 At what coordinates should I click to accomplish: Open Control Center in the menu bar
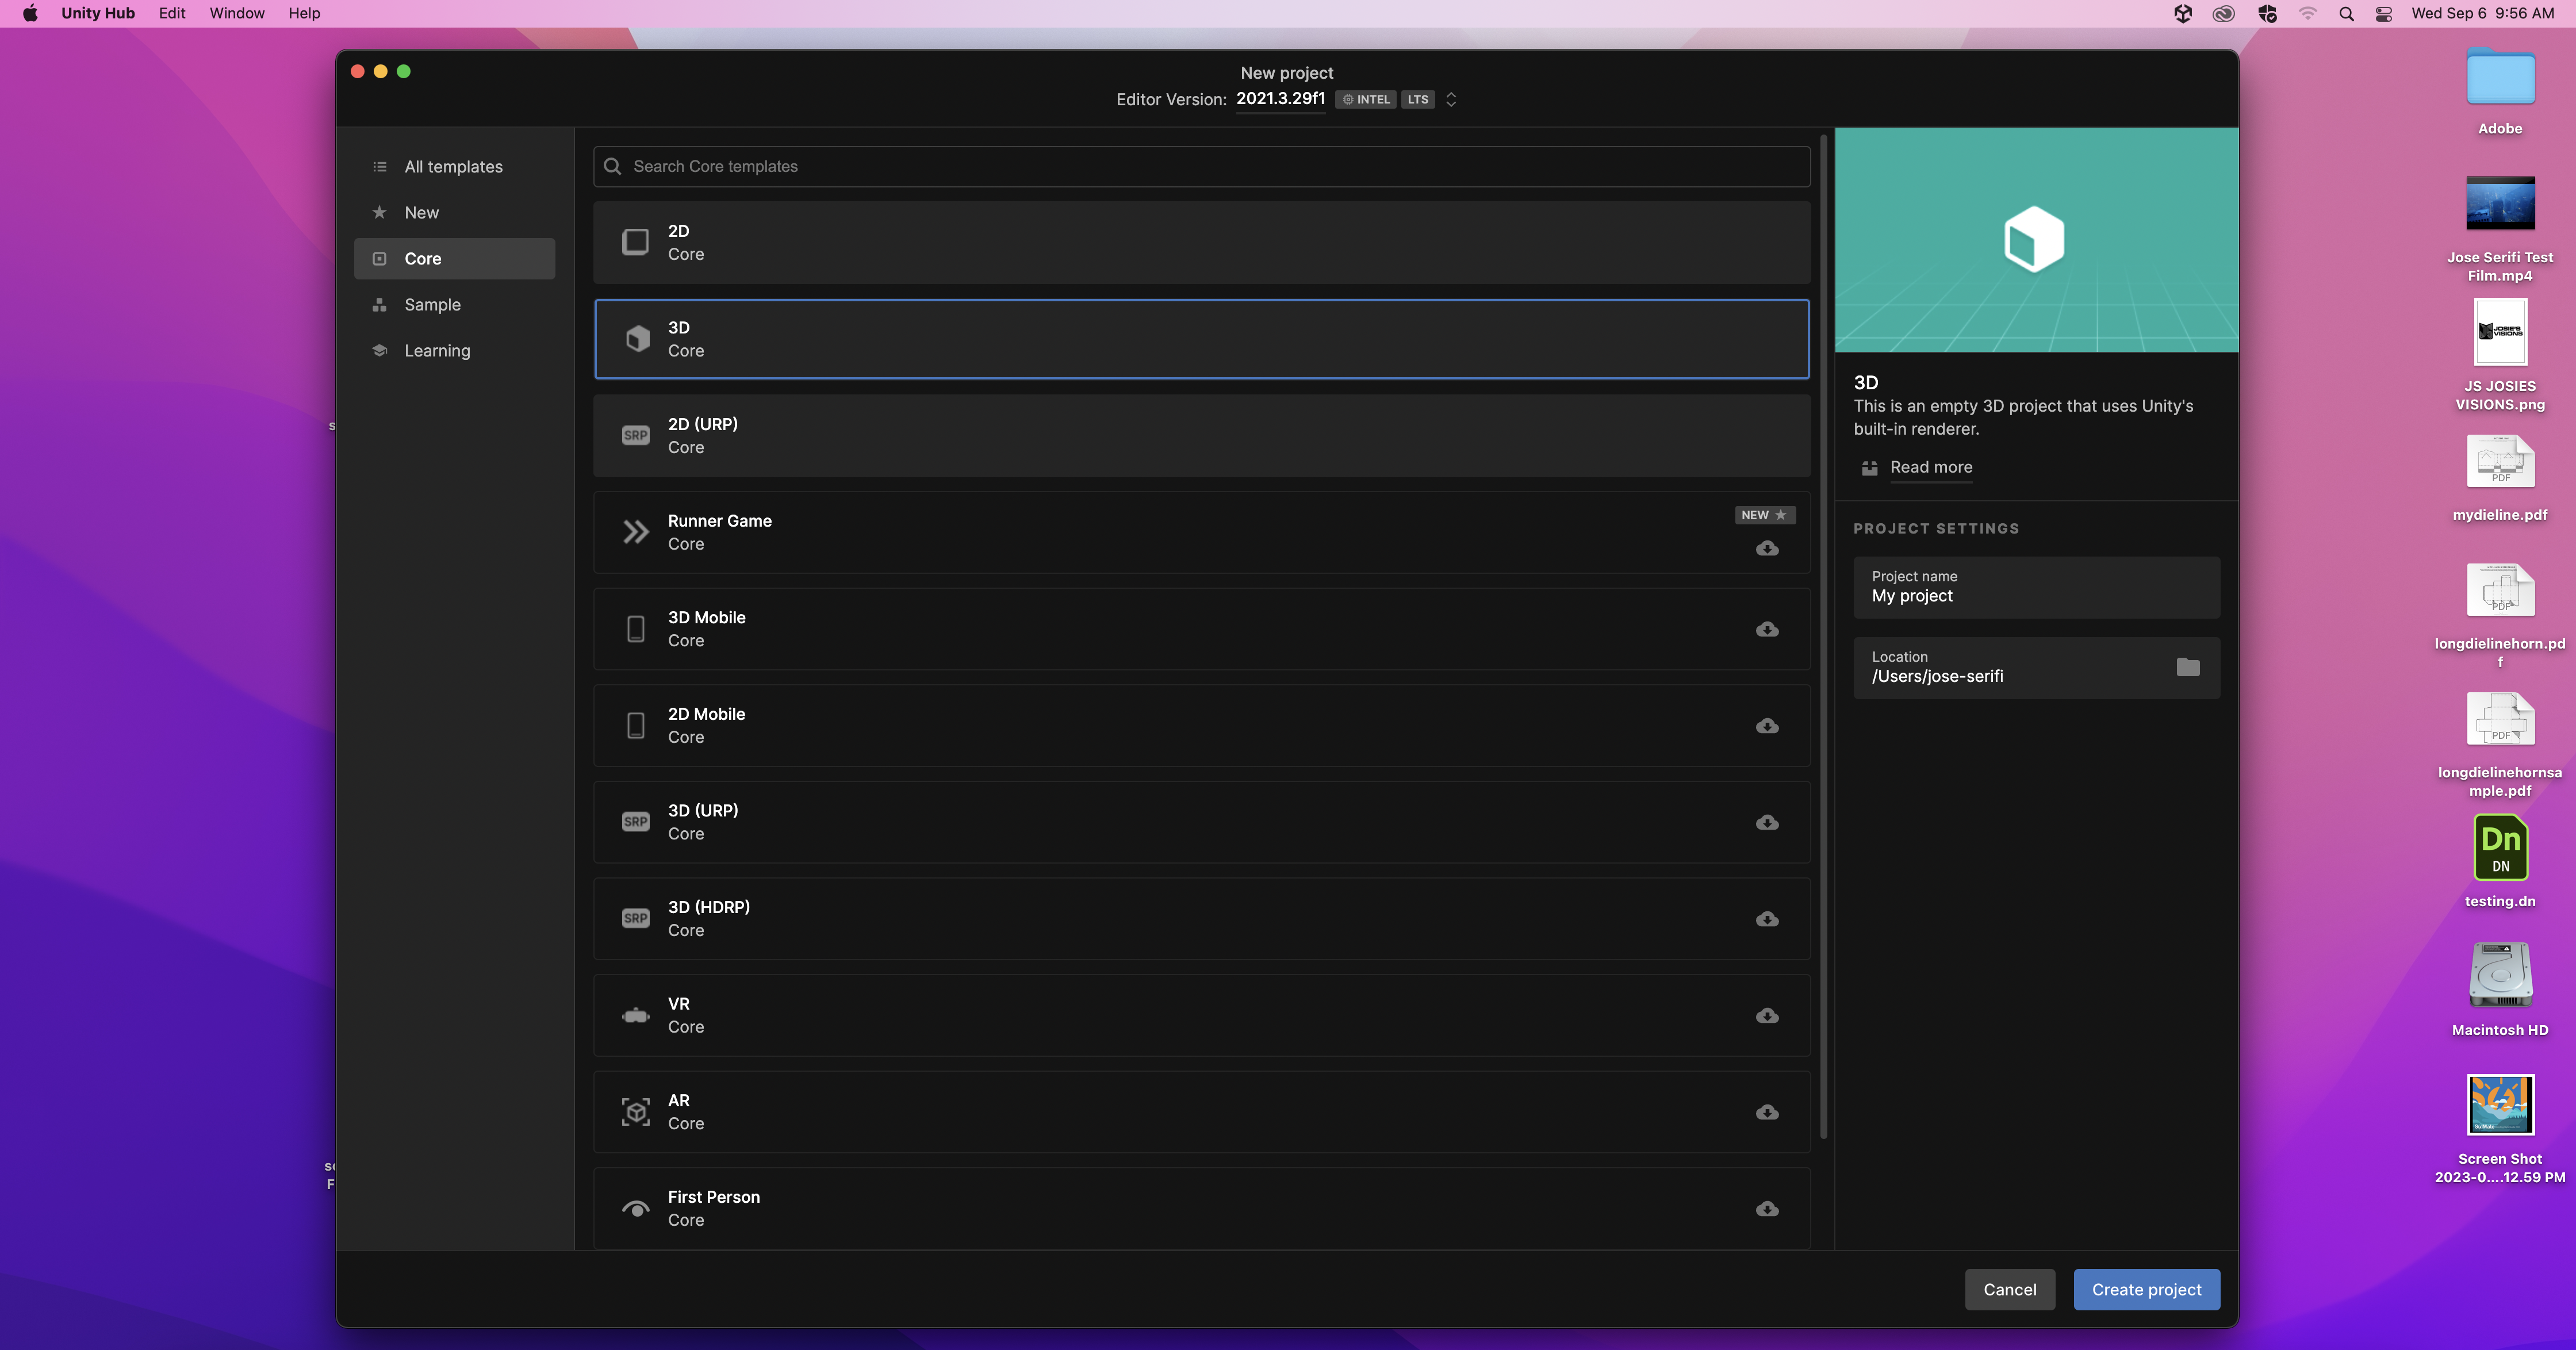pyautogui.click(x=2384, y=13)
